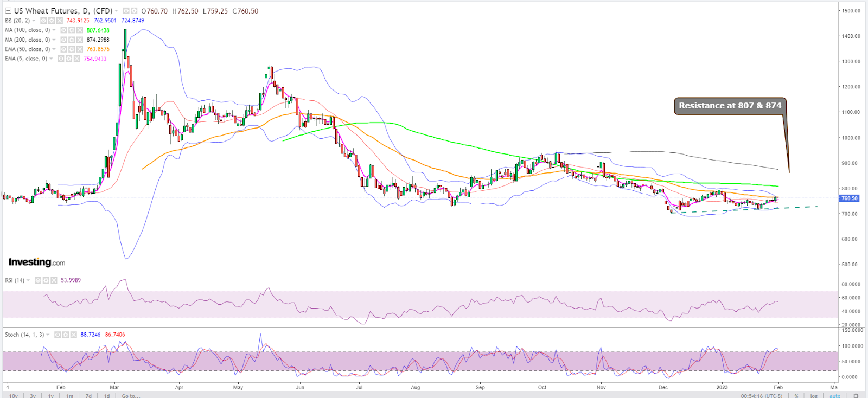Click the H762.50 high price text
The width and height of the screenshot is (868, 398).
pos(186,11)
